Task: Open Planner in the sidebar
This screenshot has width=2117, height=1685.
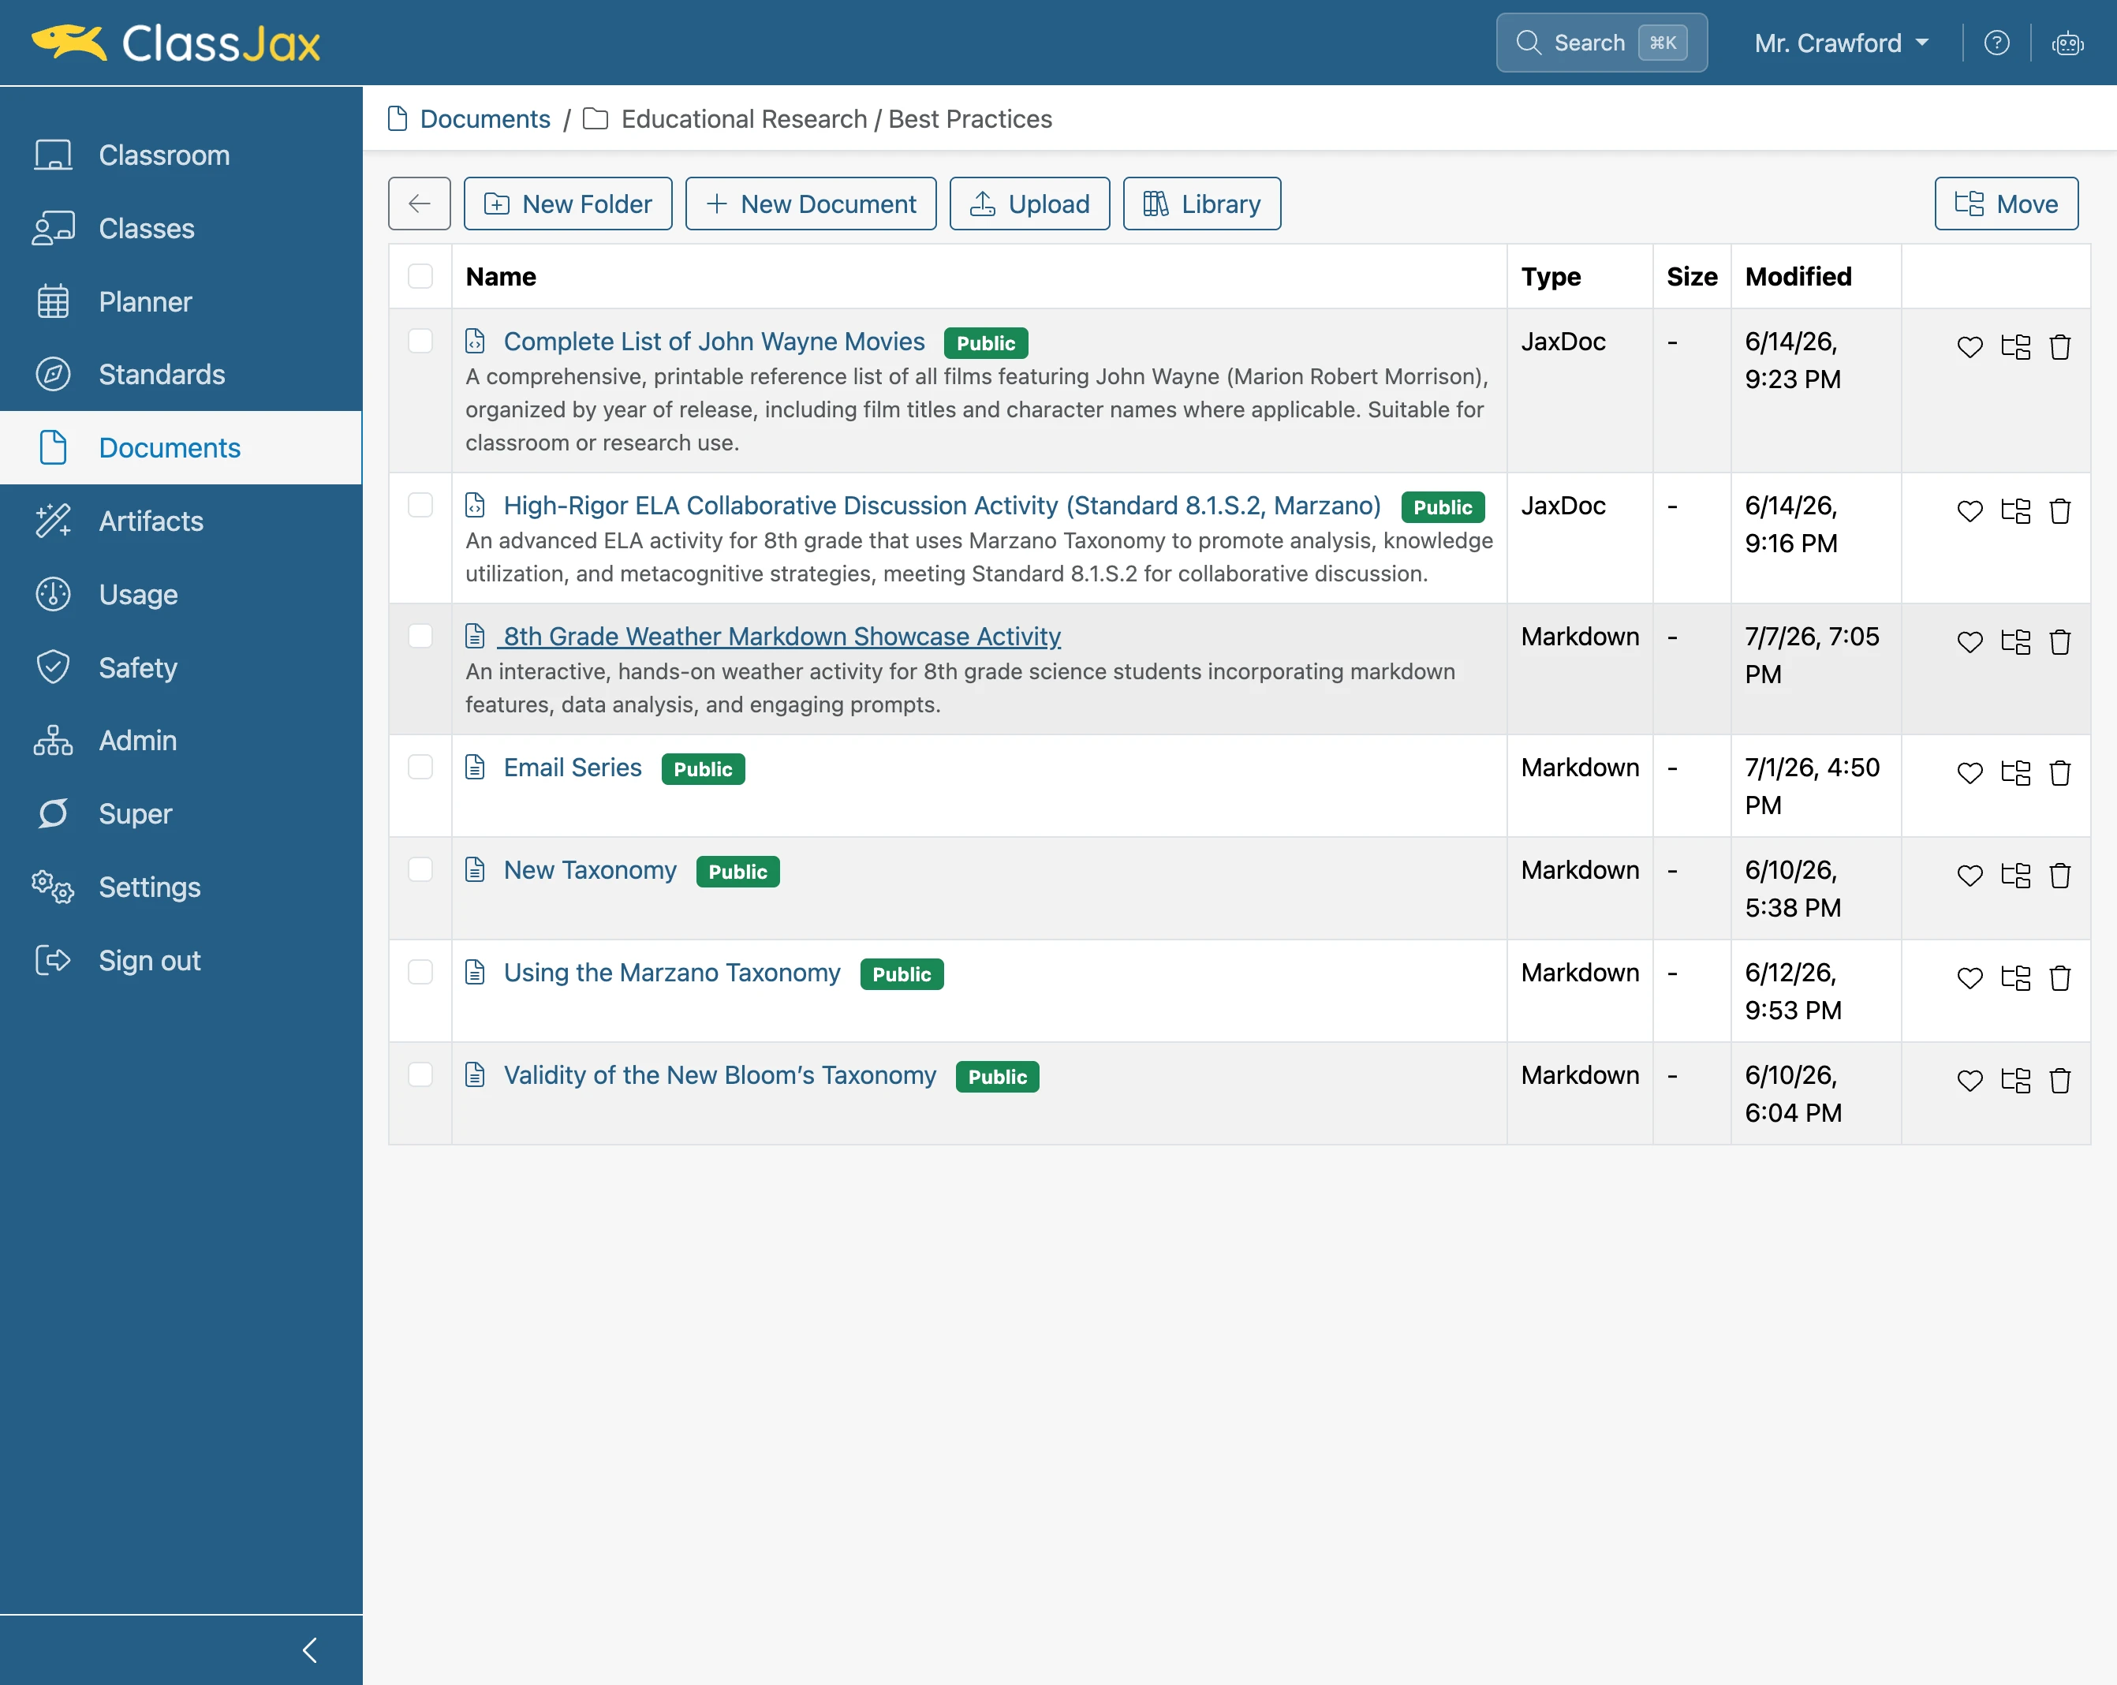Action: [x=181, y=301]
